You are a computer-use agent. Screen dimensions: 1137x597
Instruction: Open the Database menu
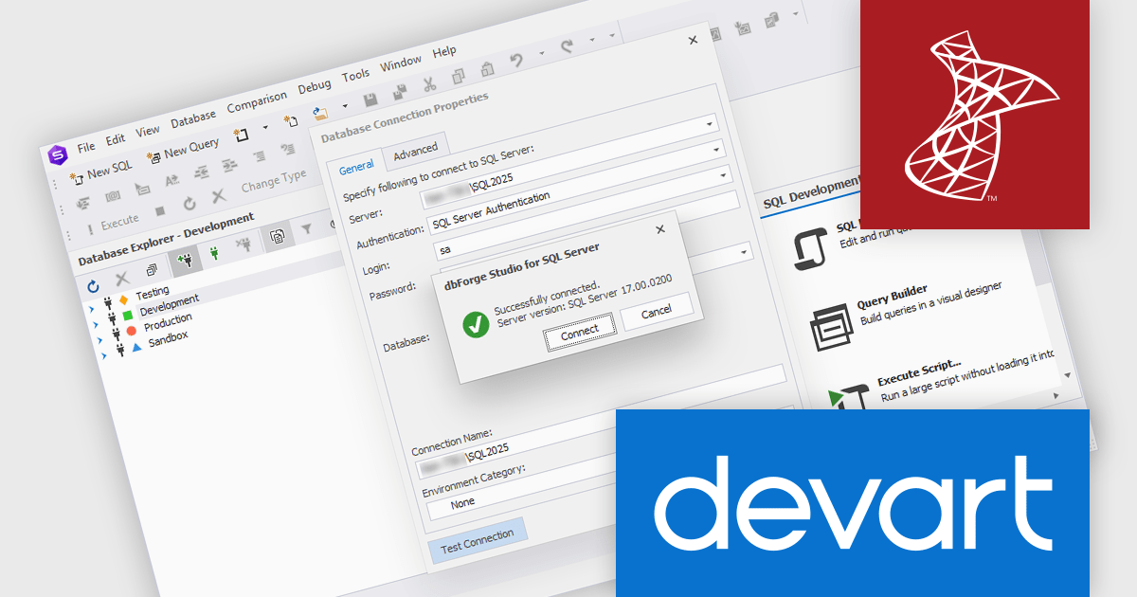[193, 119]
